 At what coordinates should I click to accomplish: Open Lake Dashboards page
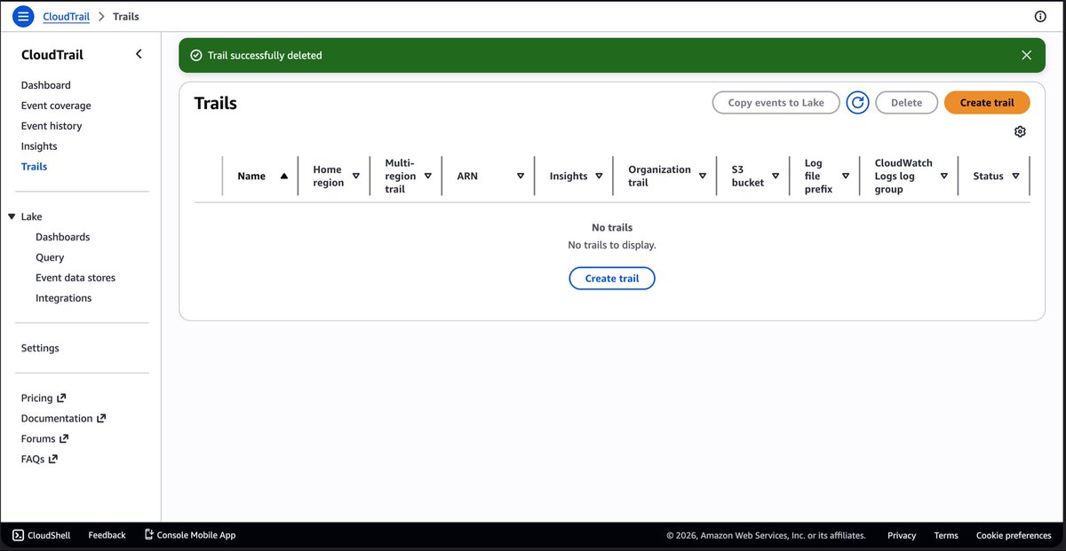tap(62, 237)
